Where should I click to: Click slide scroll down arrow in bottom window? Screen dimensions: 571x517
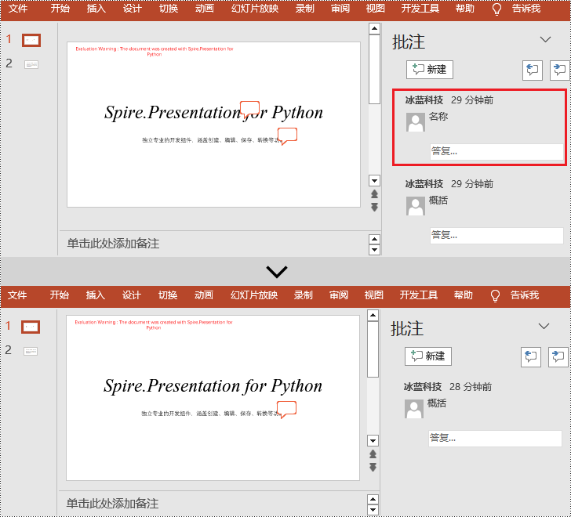click(373, 441)
